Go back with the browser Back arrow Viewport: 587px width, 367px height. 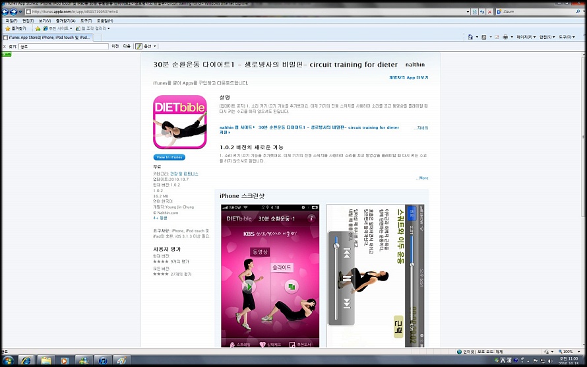[5, 12]
